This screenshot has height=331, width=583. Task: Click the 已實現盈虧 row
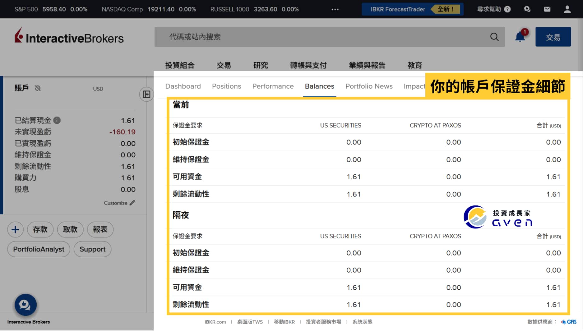click(75, 143)
